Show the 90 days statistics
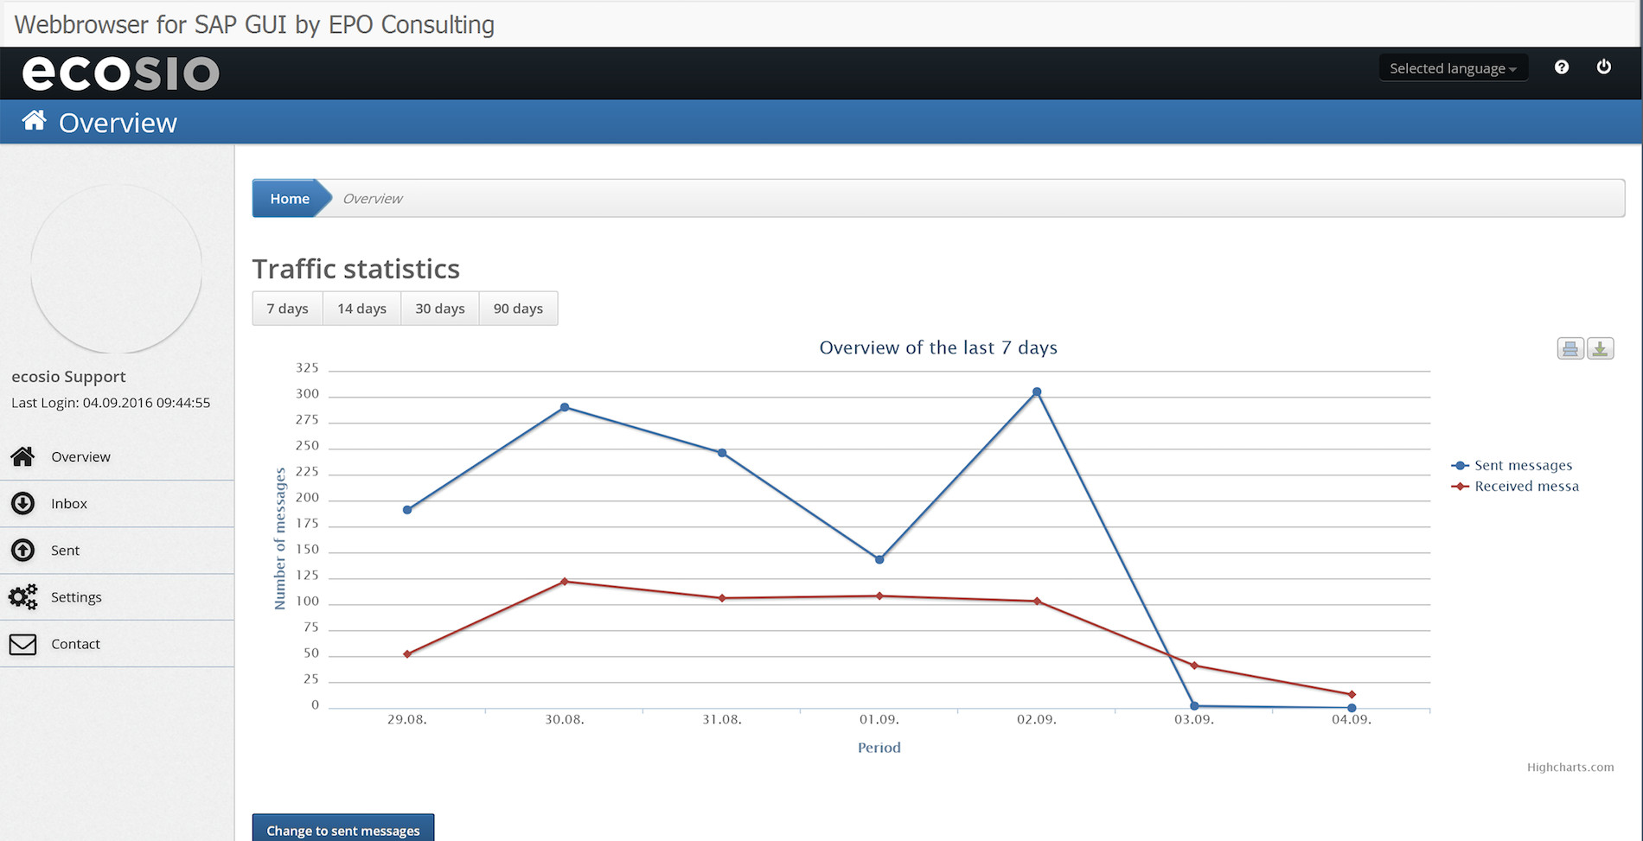This screenshot has height=841, width=1643. coord(518,309)
